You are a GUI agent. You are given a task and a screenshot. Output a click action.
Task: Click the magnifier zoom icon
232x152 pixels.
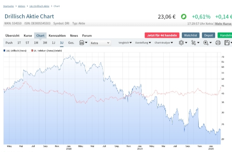tap(206, 43)
